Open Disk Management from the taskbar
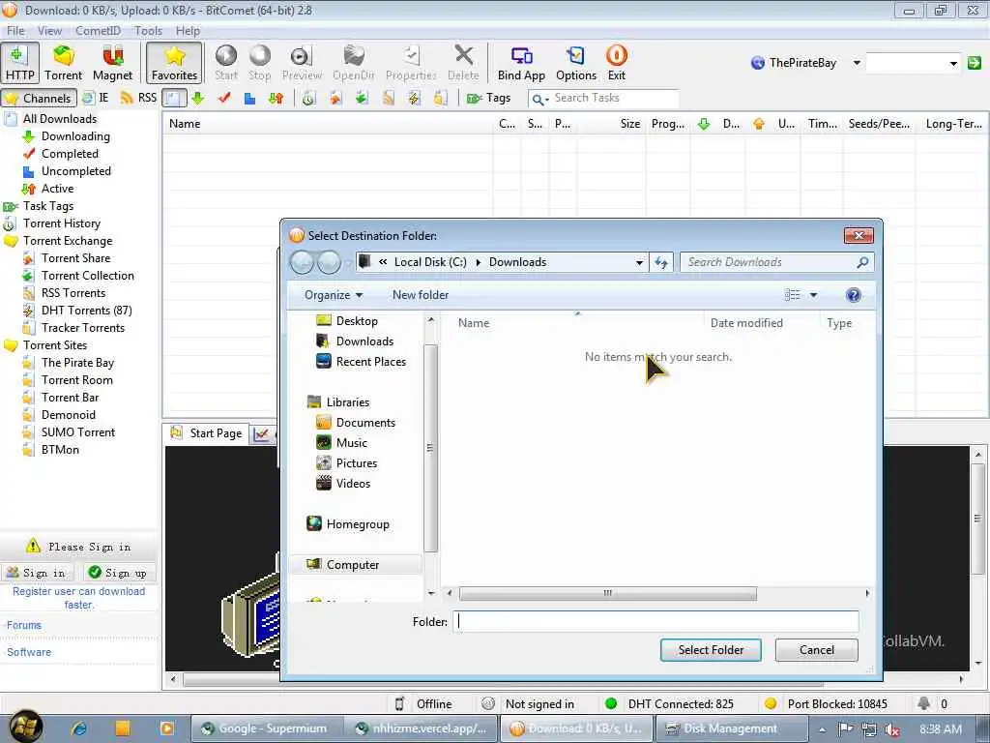Image resolution: width=990 pixels, height=743 pixels. click(x=731, y=728)
